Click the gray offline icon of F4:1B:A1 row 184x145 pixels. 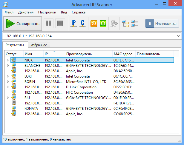[14, 103]
